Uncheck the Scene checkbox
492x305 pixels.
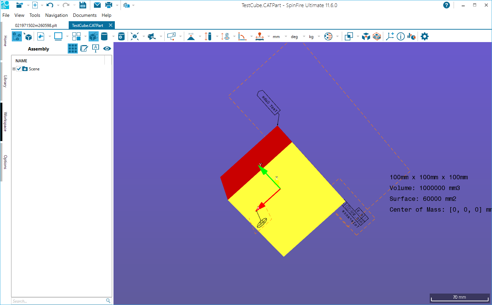[19, 69]
